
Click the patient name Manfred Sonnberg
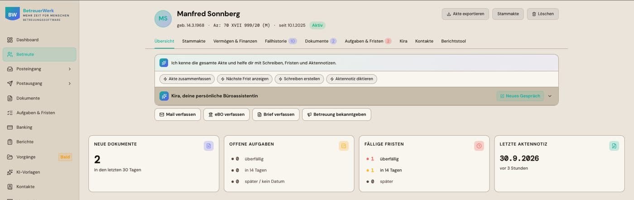pyautogui.click(x=208, y=14)
